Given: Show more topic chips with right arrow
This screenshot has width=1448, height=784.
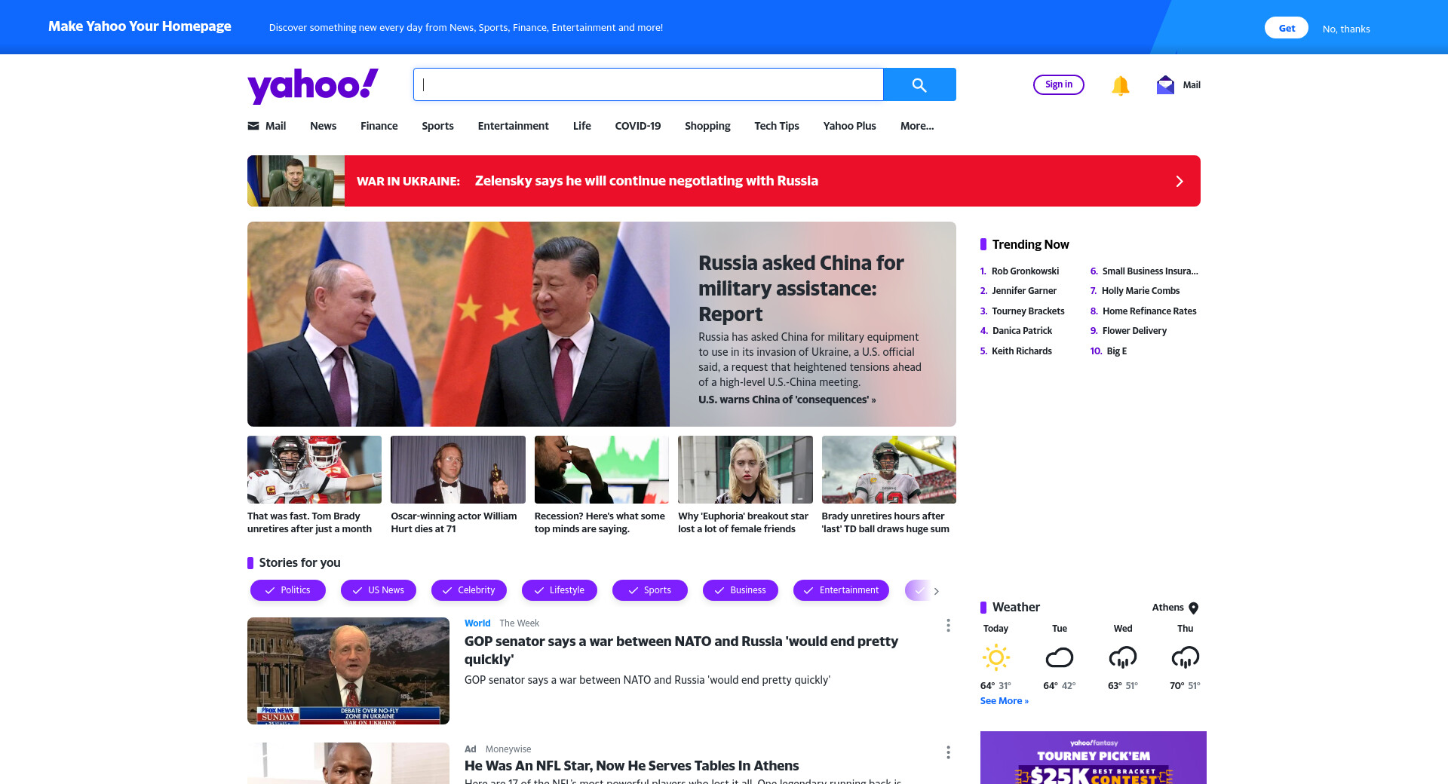Looking at the screenshot, I should 937,591.
